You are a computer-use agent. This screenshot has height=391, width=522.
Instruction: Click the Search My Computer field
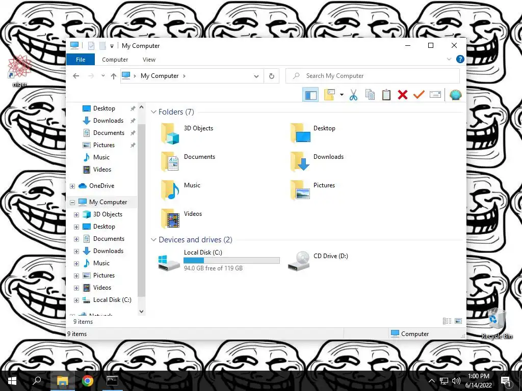pyautogui.click(x=373, y=76)
